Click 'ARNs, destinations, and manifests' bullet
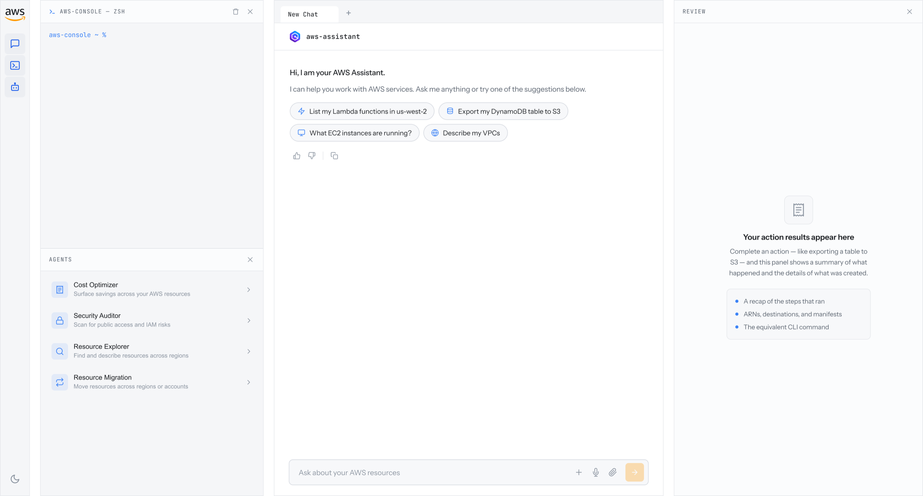This screenshot has width=923, height=496. (x=792, y=314)
